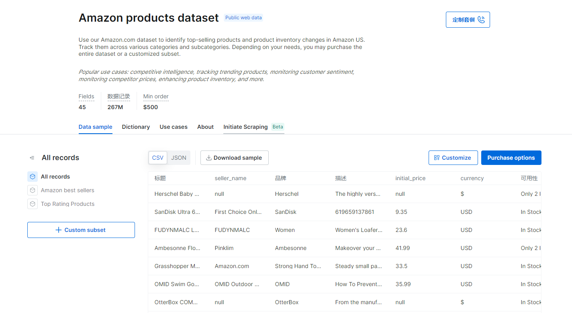Click the download arrow icon in Download sample

pyautogui.click(x=209, y=158)
